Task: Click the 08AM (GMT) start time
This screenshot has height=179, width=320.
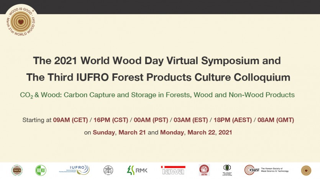Action: pyautogui.click(x=276, y=120)
